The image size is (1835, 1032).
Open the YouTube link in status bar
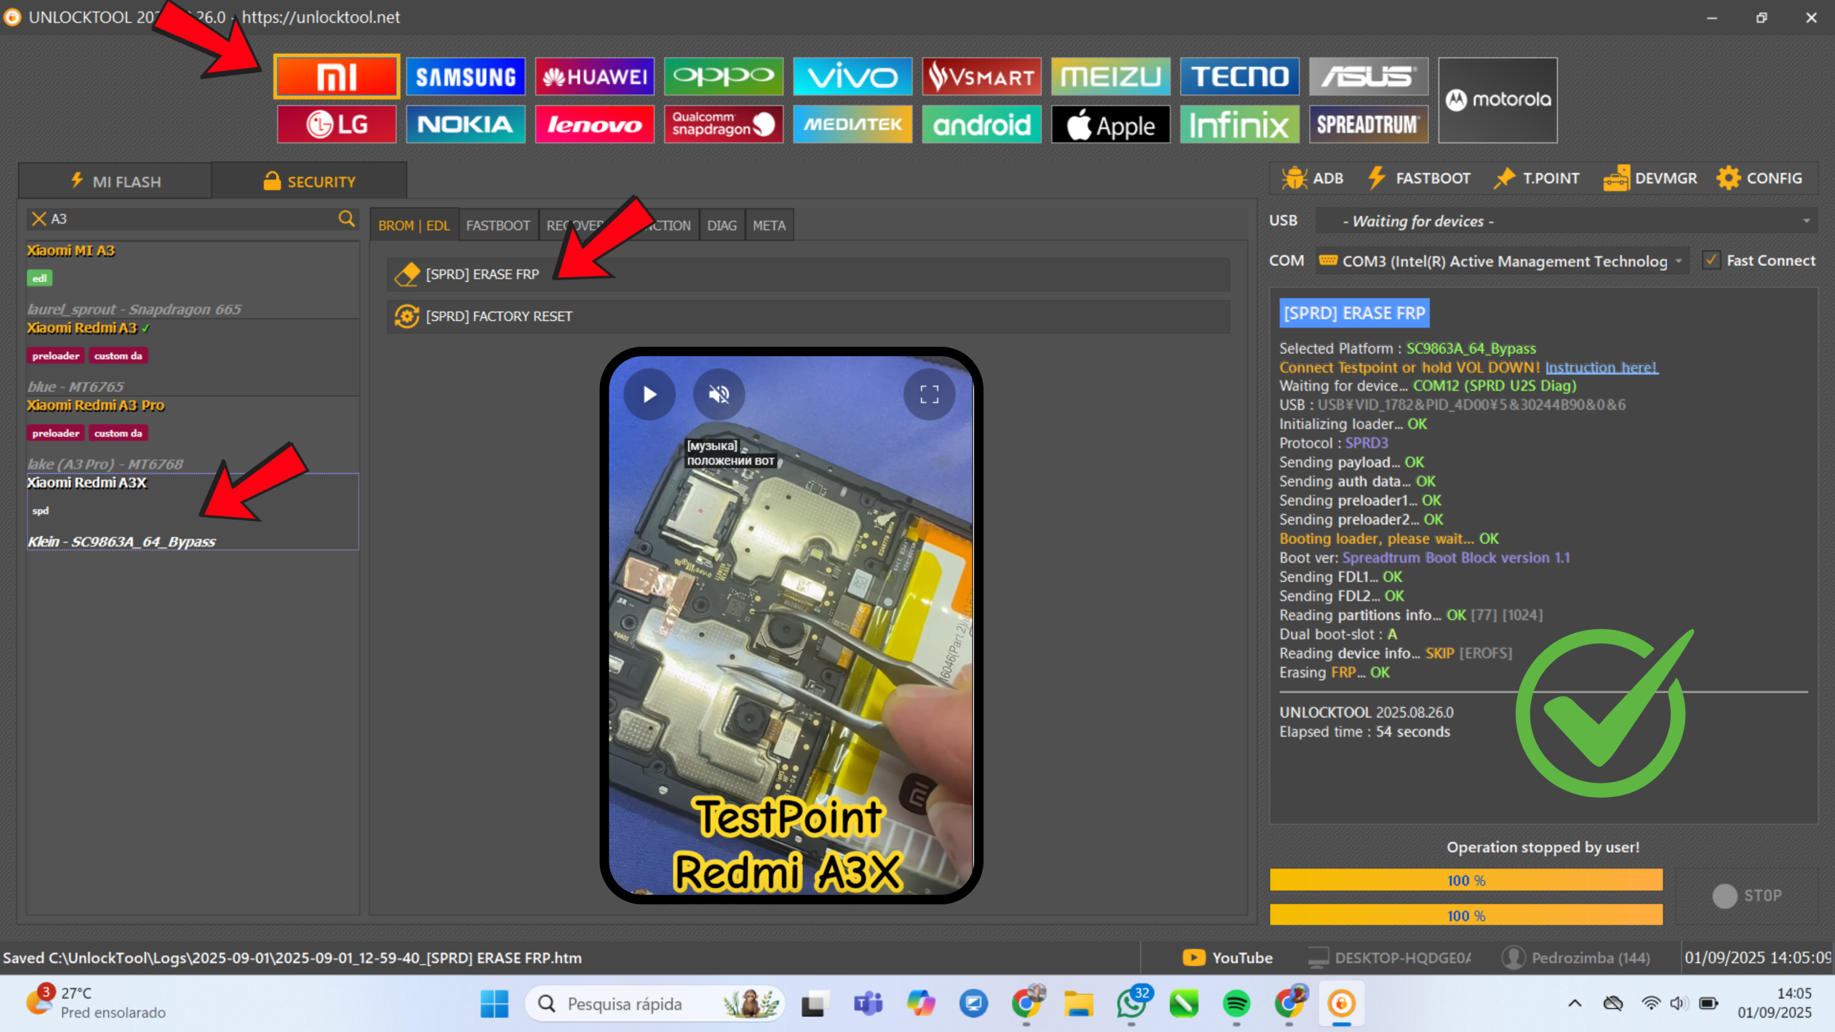[x=1227, y=958]
